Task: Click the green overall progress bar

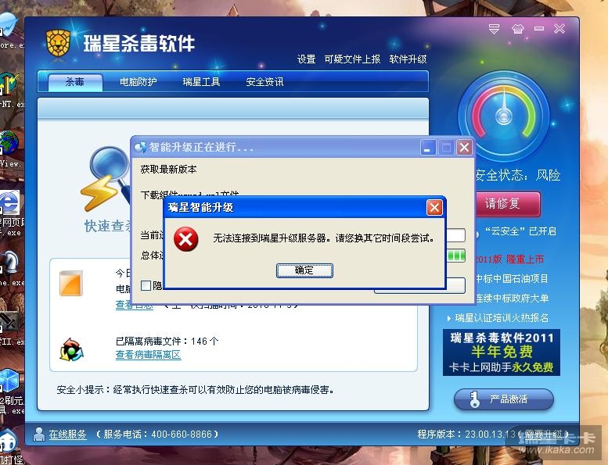Action: pos(456,256)
